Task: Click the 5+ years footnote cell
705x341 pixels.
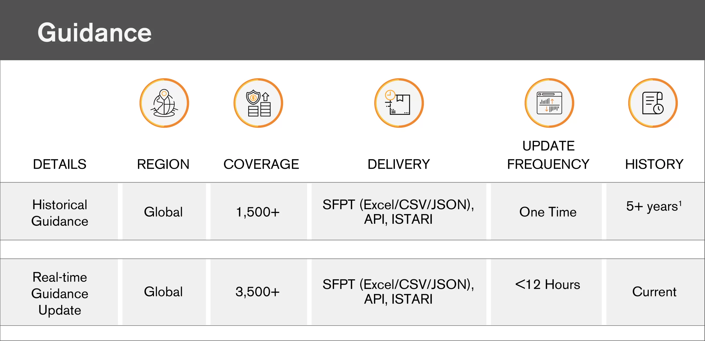Action: tap(653, 206)
